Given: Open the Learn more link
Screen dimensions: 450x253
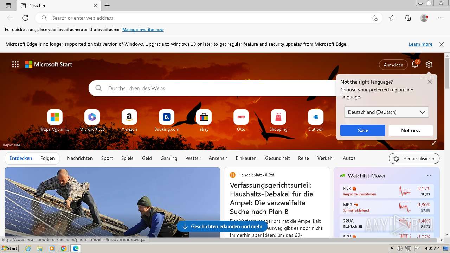Looking at the screenshot, I should (420, 44).
